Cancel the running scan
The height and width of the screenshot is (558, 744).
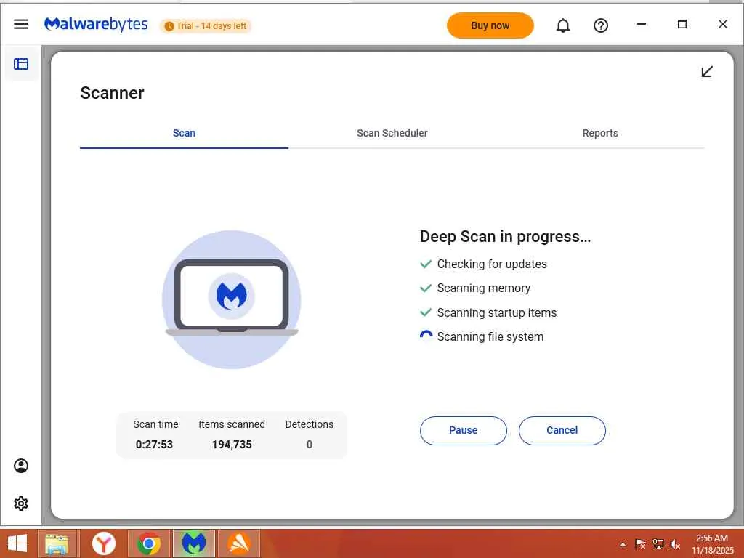pyautogui.click(x=562, y=430)
